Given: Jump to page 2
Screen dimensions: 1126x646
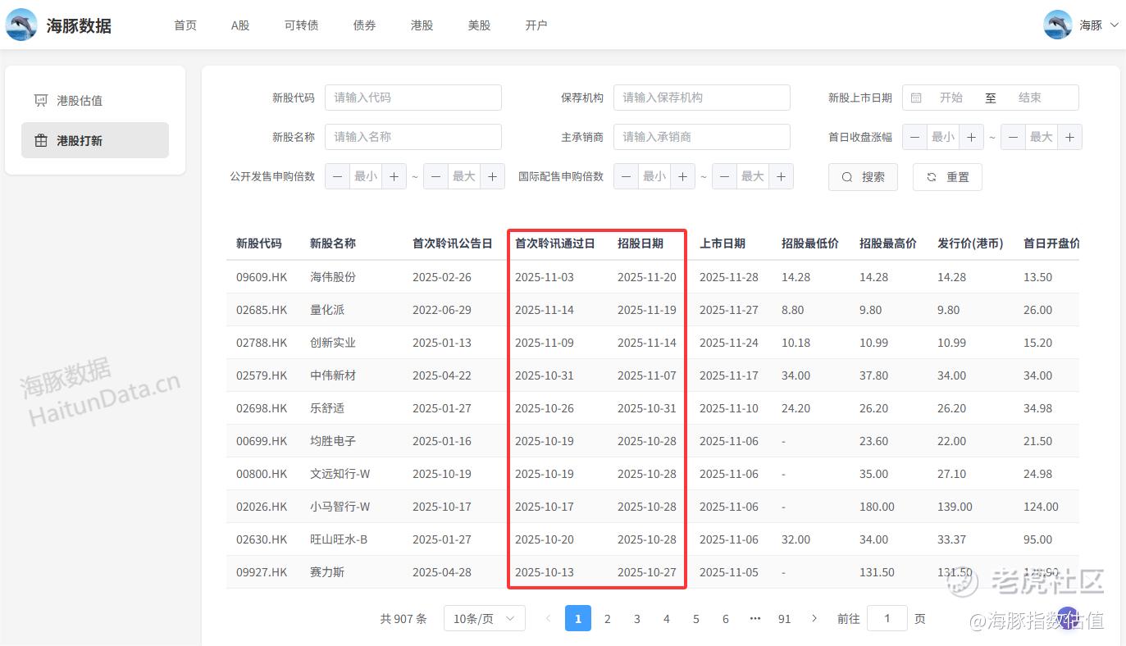Looking at the screenshot, I should click(x=608, y=619).
